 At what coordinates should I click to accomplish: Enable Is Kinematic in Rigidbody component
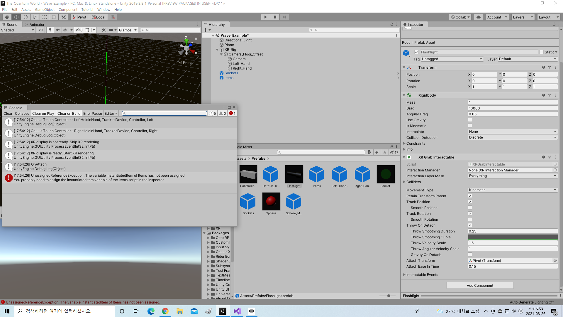[x=470, y=125]
